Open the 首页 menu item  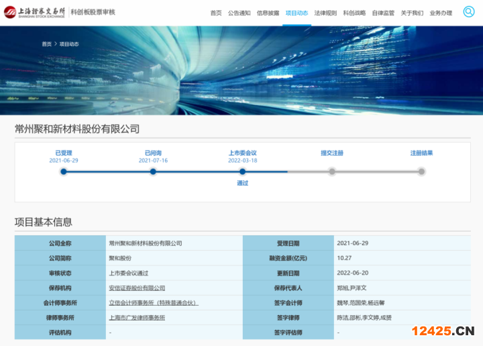pyautogui.click(x=215, y=13)
